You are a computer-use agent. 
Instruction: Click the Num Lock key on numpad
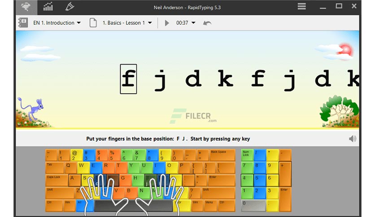[x=247, y=155]
